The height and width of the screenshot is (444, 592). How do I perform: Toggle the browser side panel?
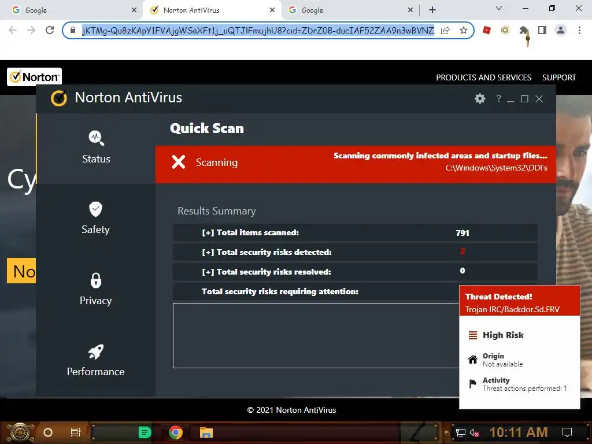tap(542, 30)
